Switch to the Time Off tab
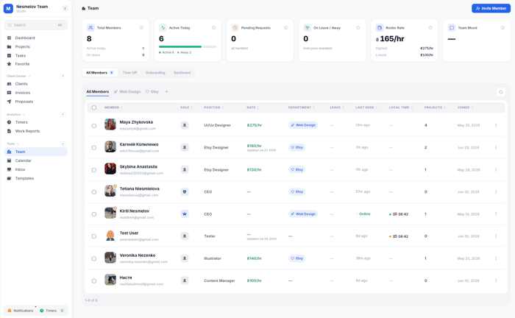Image resolution: width=515 pixels, height=318 pixels. coord(129,73)
